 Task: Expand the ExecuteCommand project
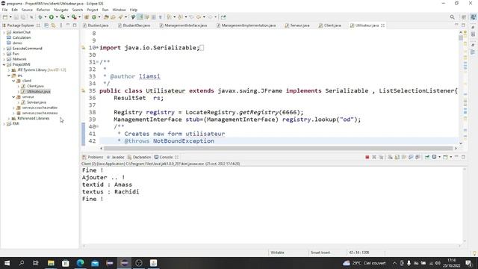[x=4, y=48]
